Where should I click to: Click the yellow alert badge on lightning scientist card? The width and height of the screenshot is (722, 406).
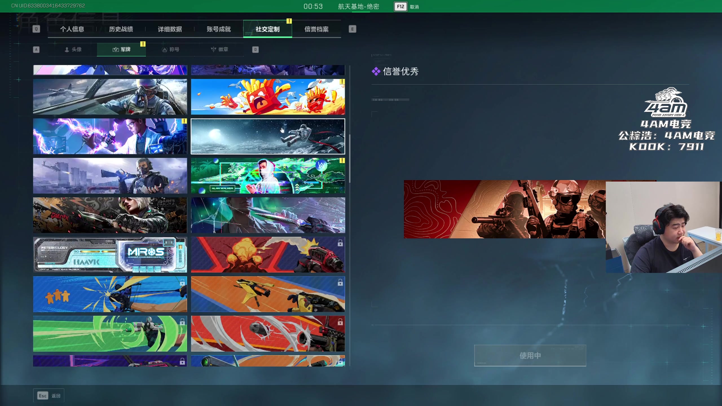[x=184, y=121]
